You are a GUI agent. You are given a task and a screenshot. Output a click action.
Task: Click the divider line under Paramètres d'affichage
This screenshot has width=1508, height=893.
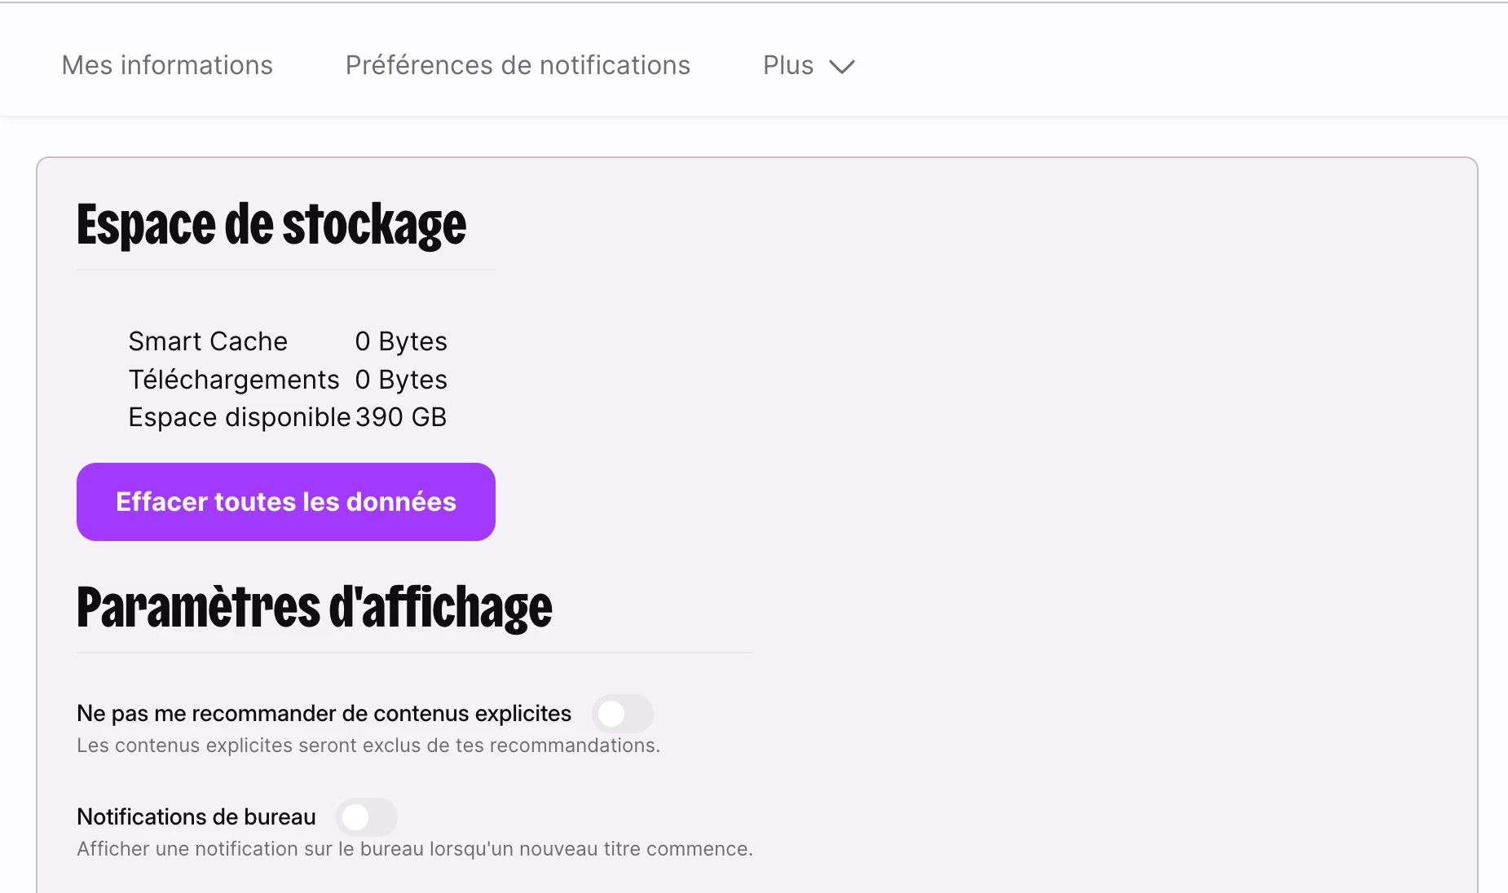click(414, 653)
